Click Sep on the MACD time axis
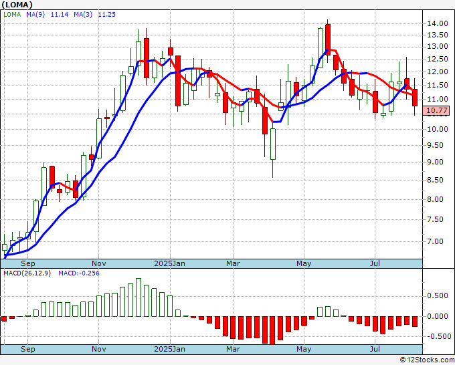455x365 pixels. tap(28, 349)
